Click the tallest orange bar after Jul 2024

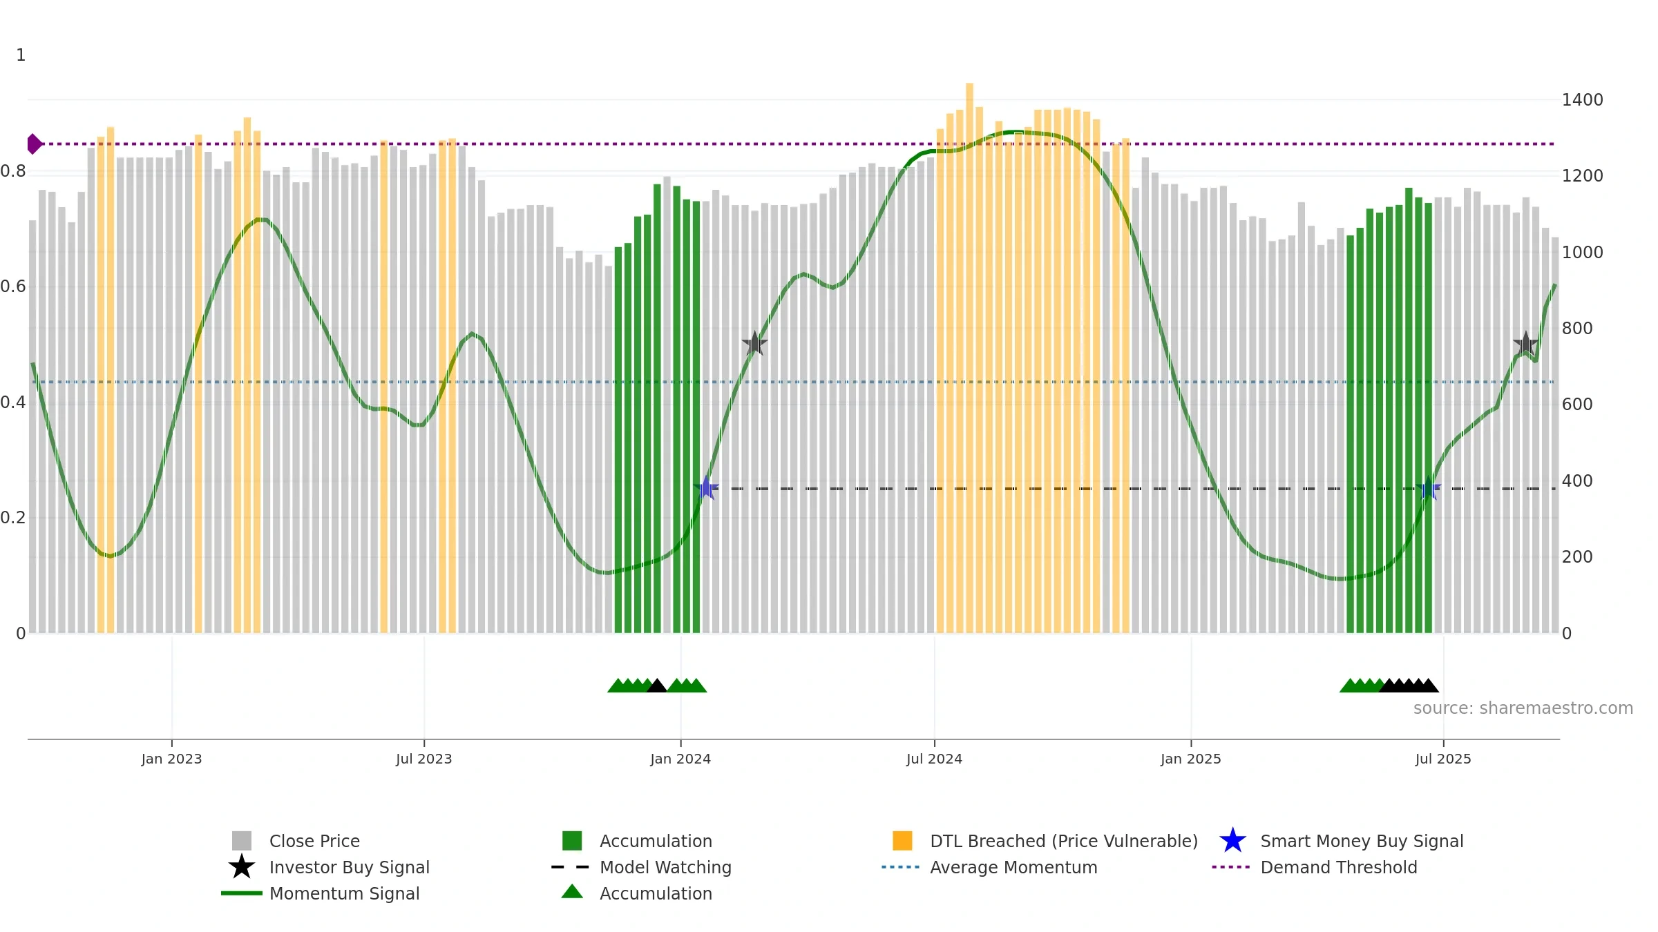click(x=970, y=358)
